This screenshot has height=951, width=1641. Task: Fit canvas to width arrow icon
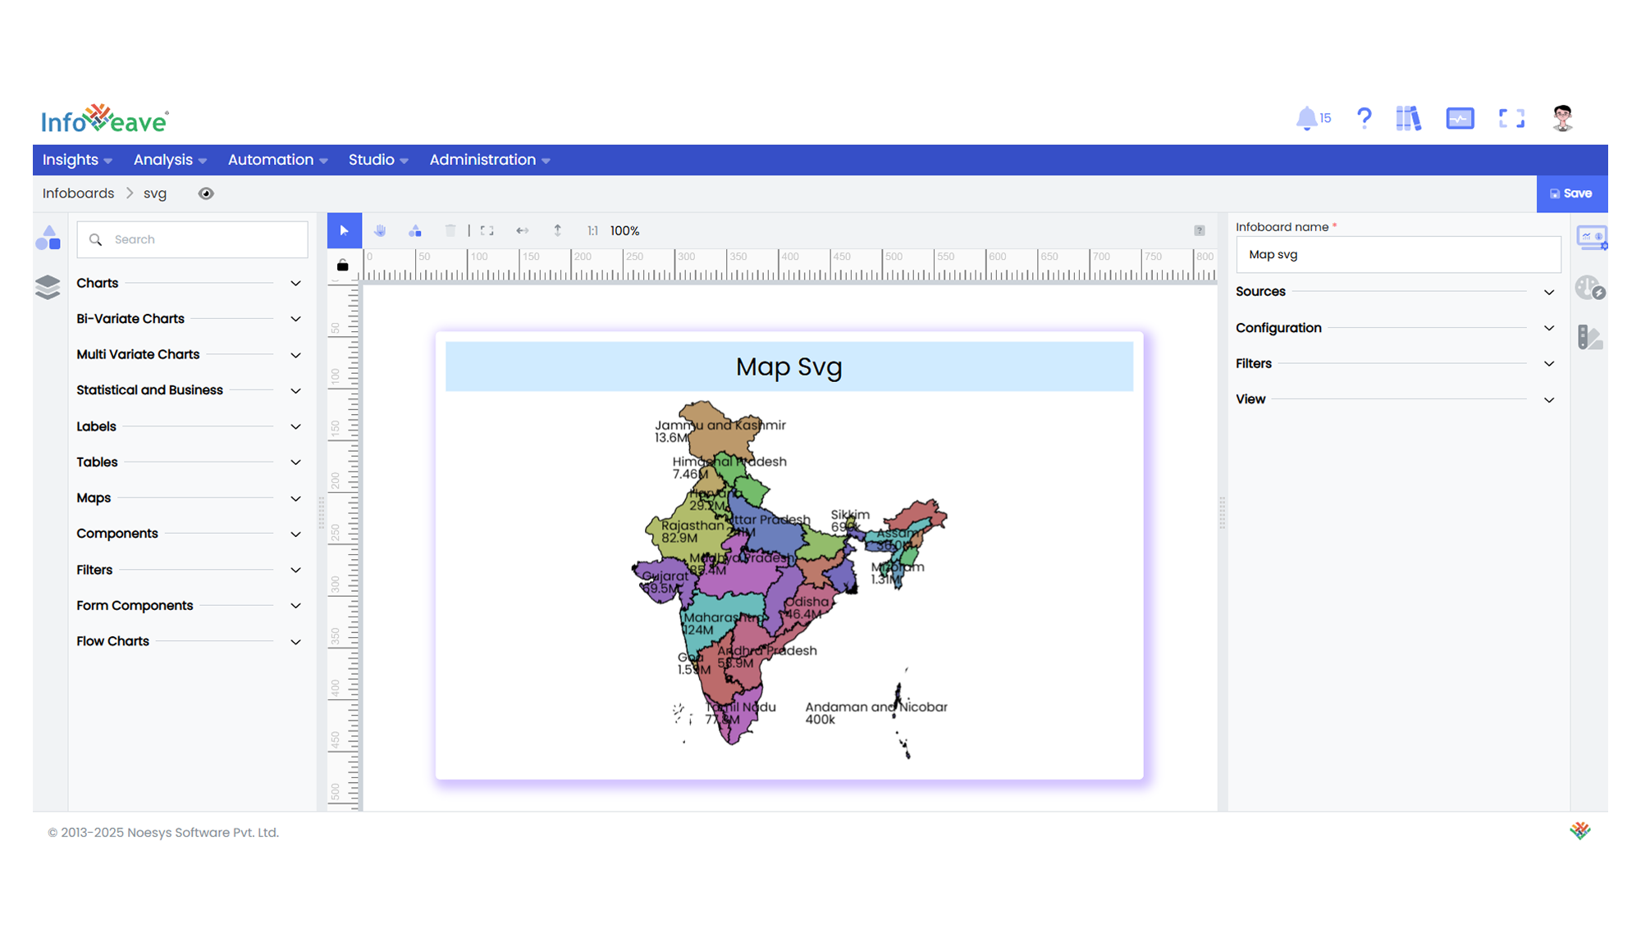523,231
